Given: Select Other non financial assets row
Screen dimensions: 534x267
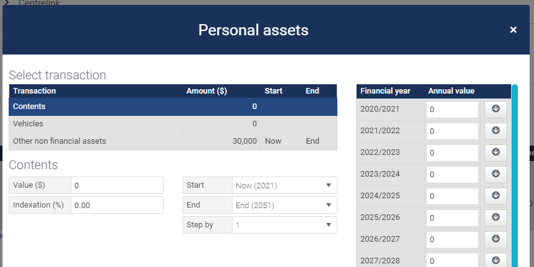Looking at the screenshot, I should [x=173, y=141].
